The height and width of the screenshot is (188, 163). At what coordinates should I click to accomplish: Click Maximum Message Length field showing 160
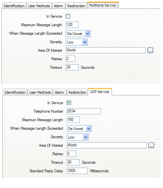tap(73, 120)
